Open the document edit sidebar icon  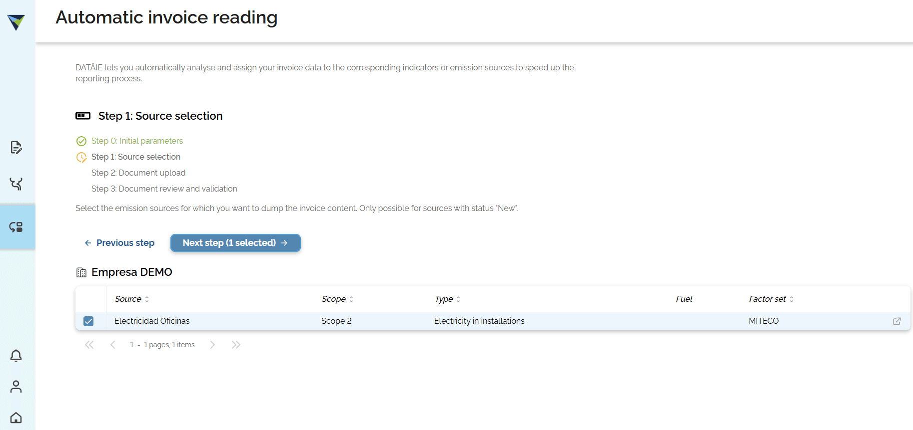point(16,147)
